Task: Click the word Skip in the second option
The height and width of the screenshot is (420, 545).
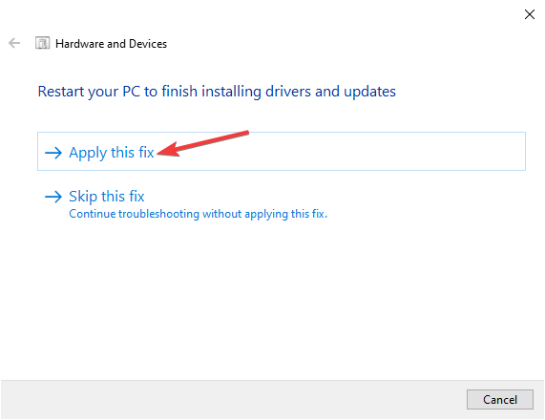Action: pos(83,197)
